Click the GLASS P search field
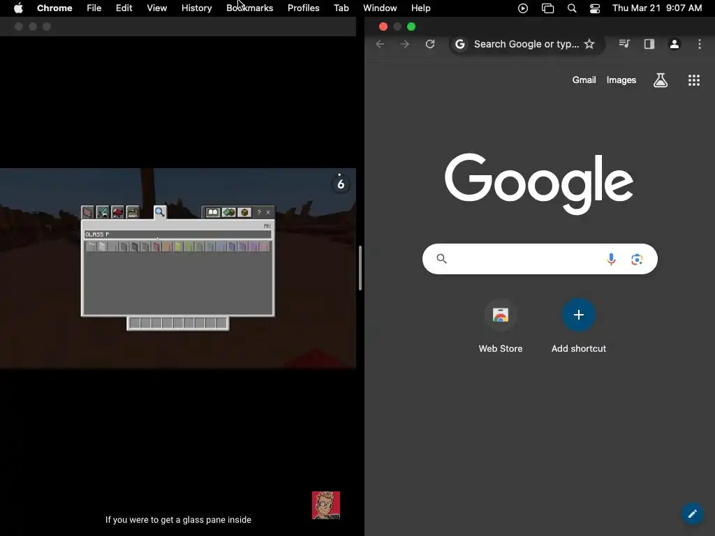This screenshot has width=715, height=536. click(x=178, y=234)
